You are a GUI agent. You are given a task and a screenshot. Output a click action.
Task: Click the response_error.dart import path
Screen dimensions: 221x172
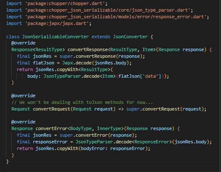(116, 17)
